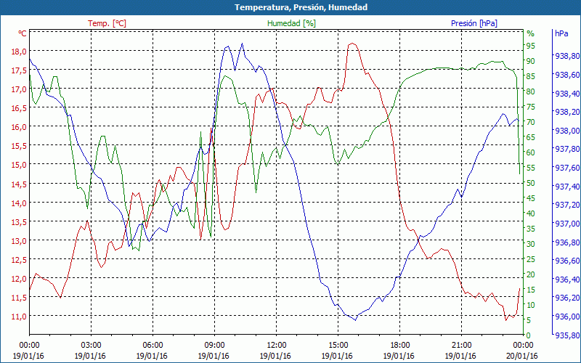Click the '937,80' pressure axis value
Image resolution: width=581 pixels, height=363 pixels.
pyautogui.click(x=567, y=150)
